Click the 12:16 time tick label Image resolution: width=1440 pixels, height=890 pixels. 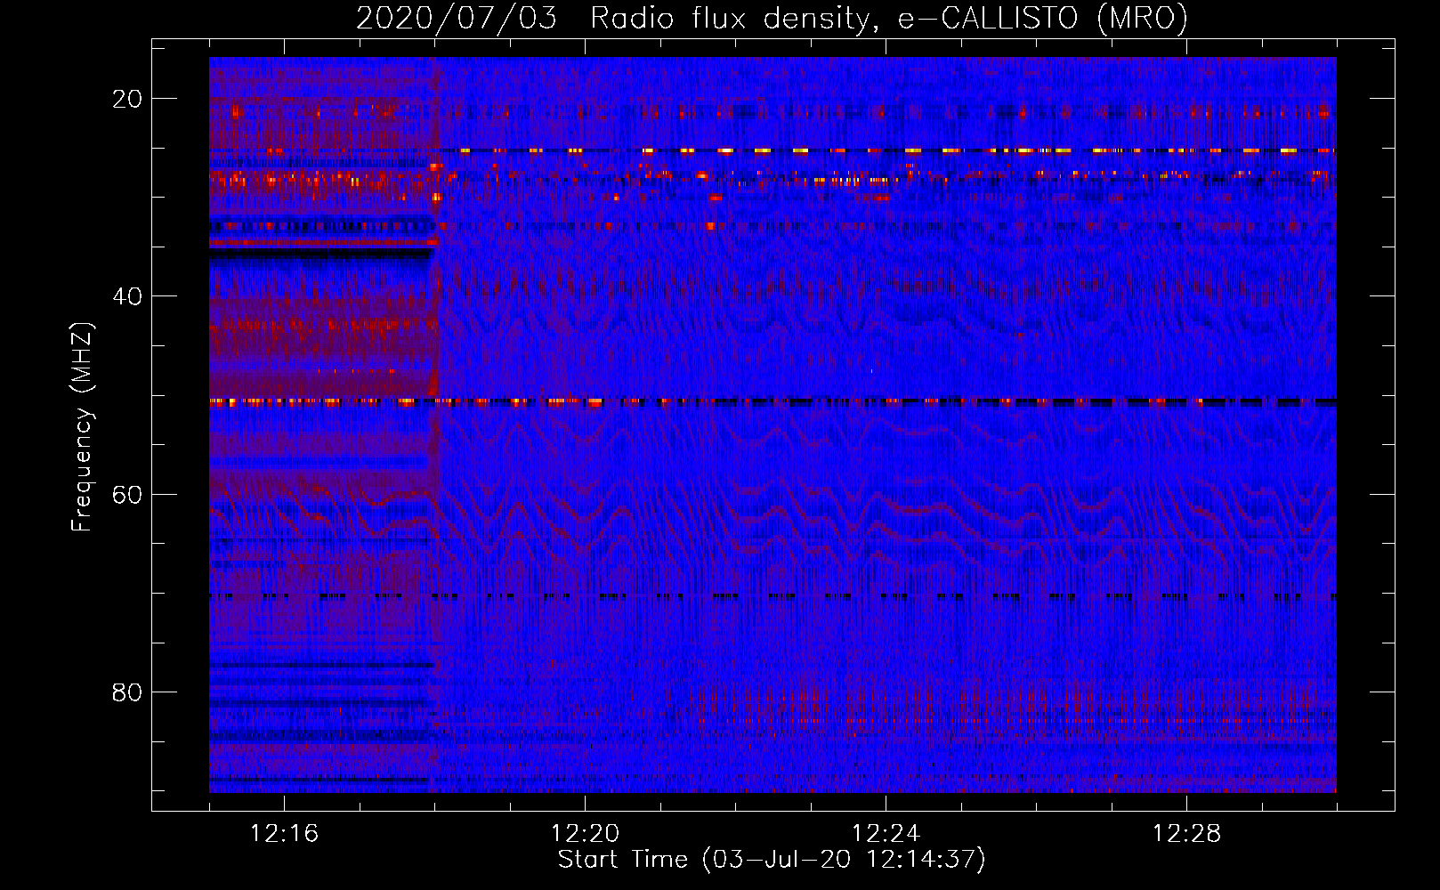[x=284, y=834]
